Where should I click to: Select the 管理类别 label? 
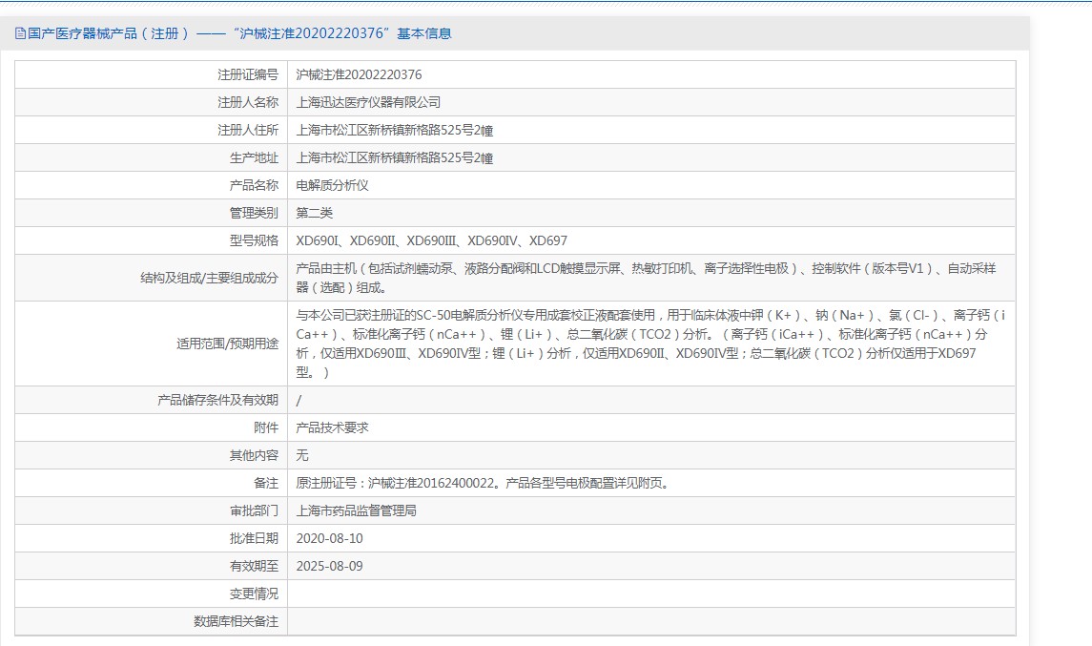(x=254, y=213)
